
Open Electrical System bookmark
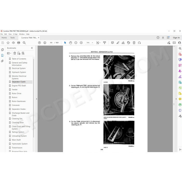click(x=19, y=68)
